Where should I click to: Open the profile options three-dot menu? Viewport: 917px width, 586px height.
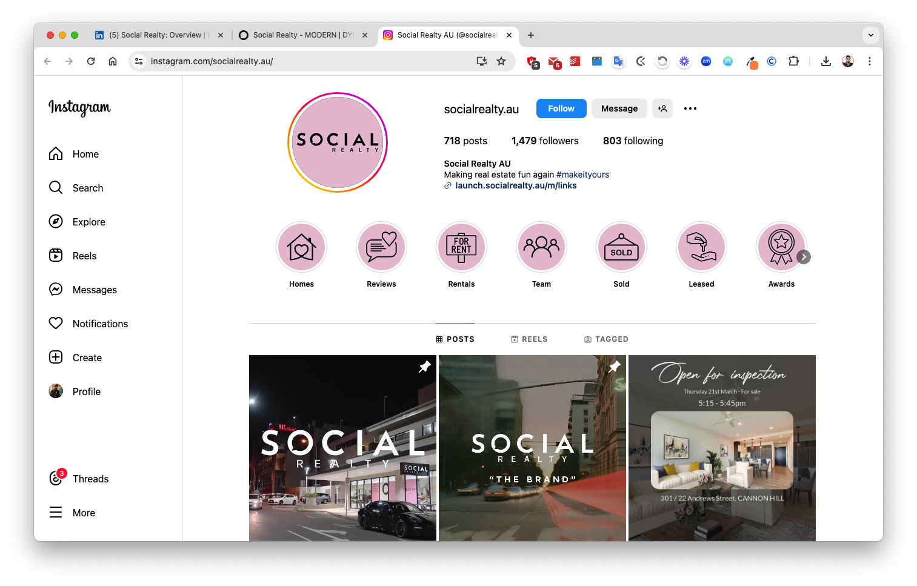coord(690,108)
